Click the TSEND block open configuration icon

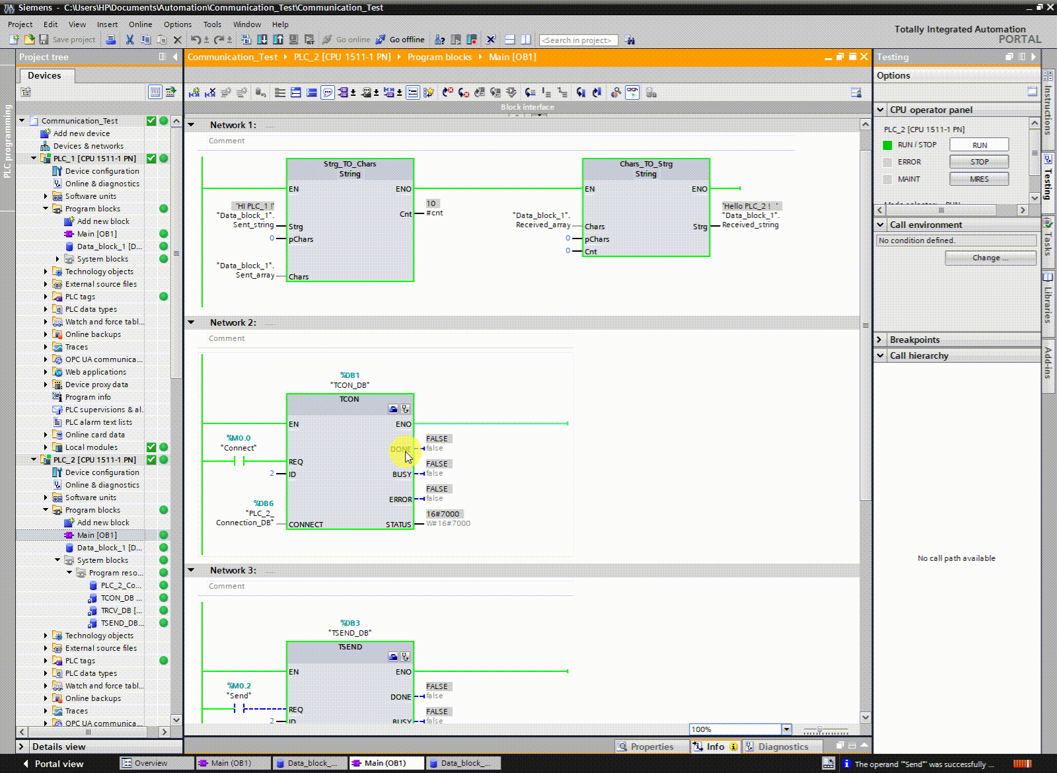[x=393, y=657]
